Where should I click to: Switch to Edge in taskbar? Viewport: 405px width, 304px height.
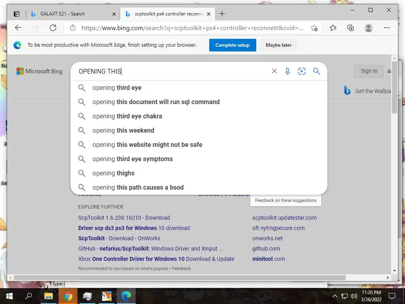[126, 296]
